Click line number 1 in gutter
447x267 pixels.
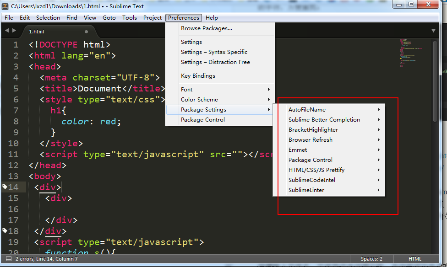coord(16,45)
